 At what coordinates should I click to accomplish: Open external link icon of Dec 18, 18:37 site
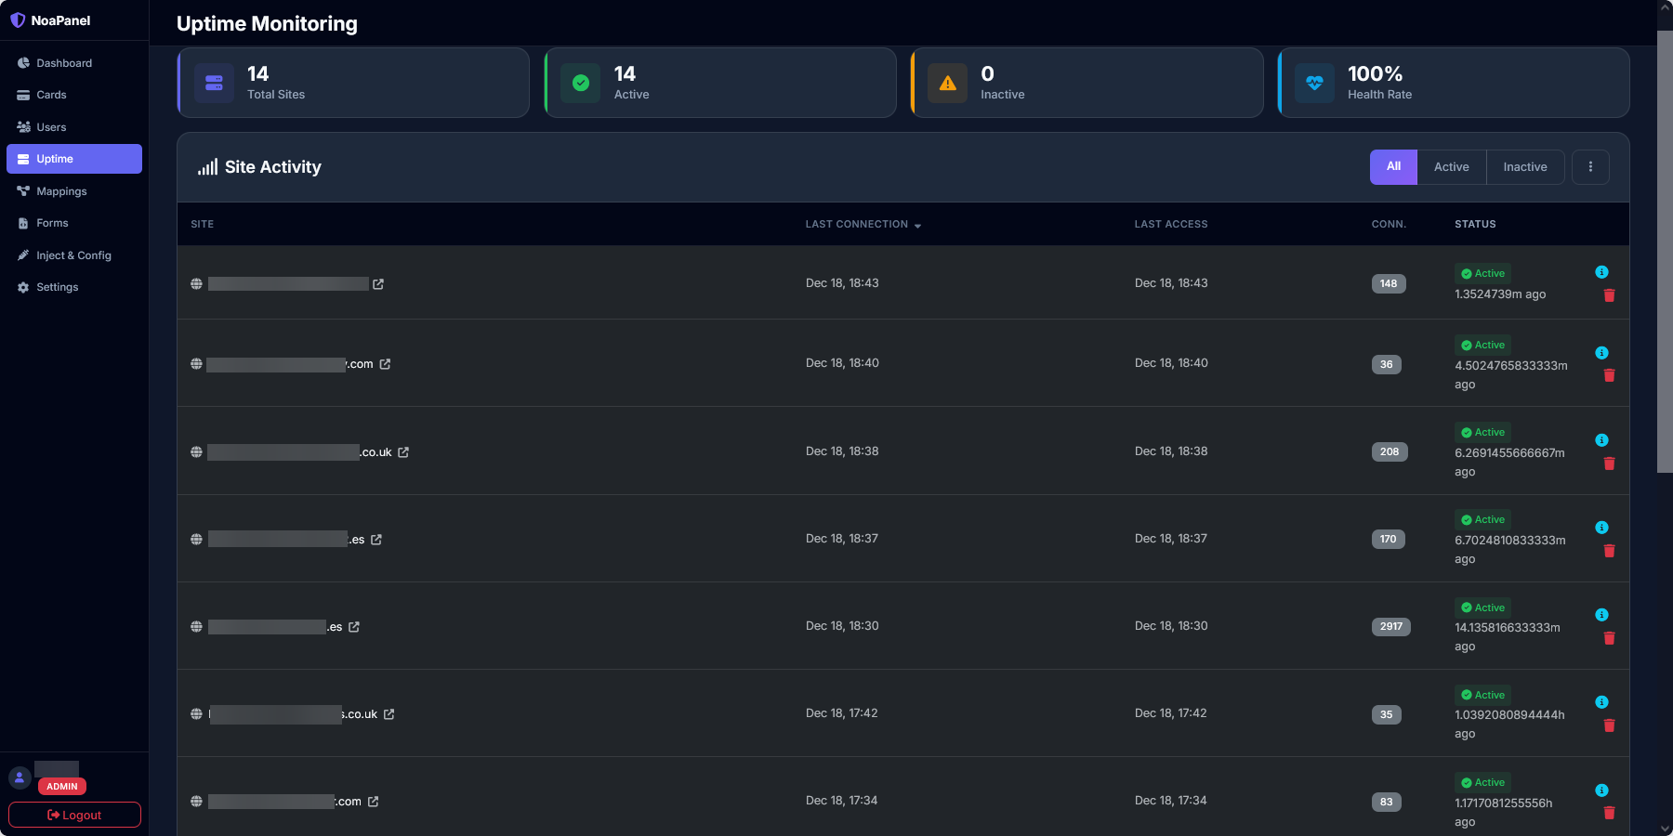[376, 540]
